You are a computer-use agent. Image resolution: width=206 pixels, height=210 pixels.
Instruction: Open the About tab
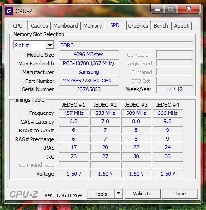tap(181, 26)
